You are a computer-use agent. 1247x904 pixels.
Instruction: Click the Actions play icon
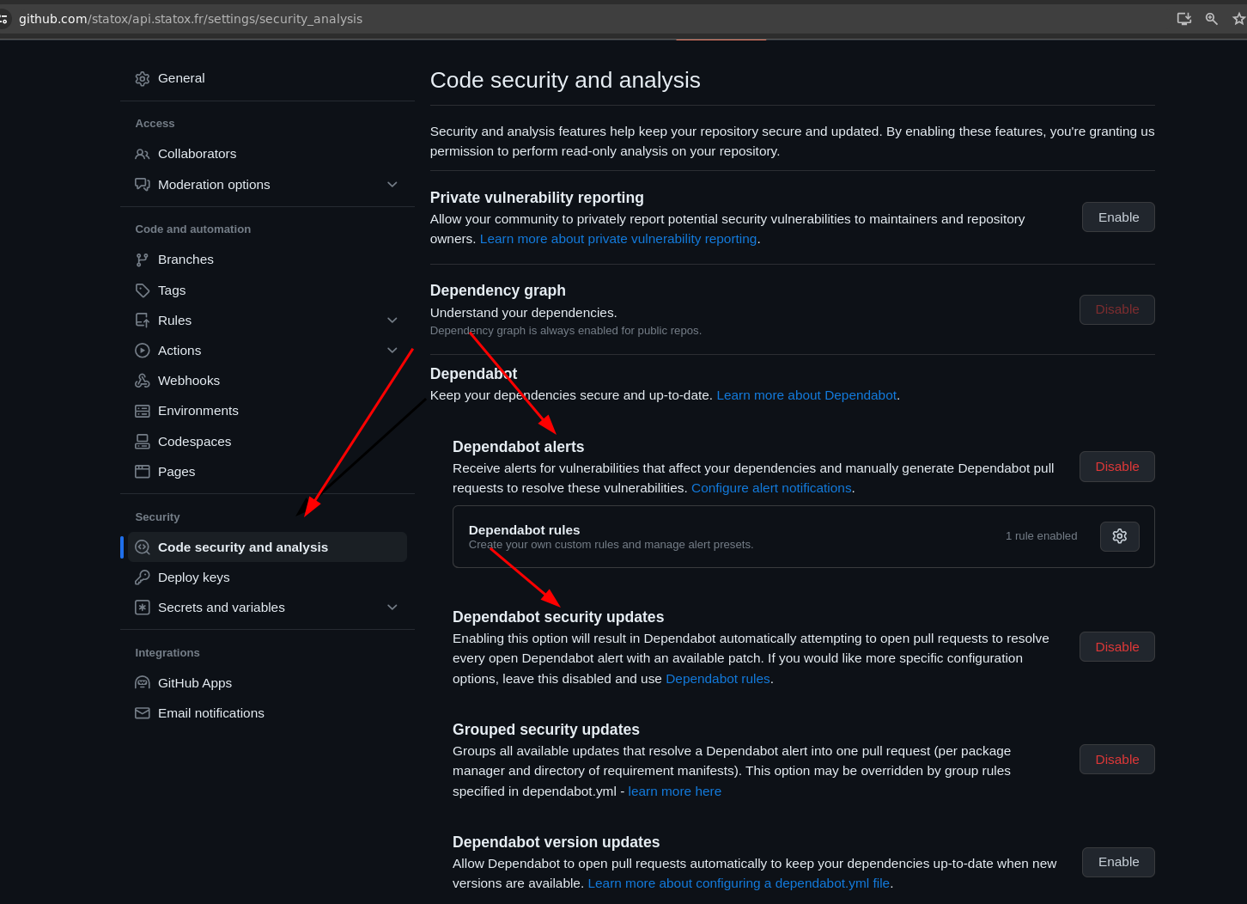click(143, 351)
